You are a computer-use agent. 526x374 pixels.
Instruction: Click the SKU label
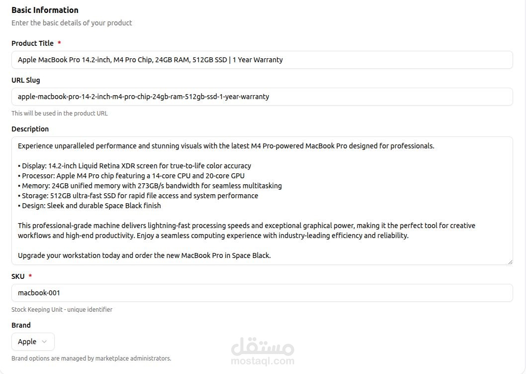[x=18, y=276]
